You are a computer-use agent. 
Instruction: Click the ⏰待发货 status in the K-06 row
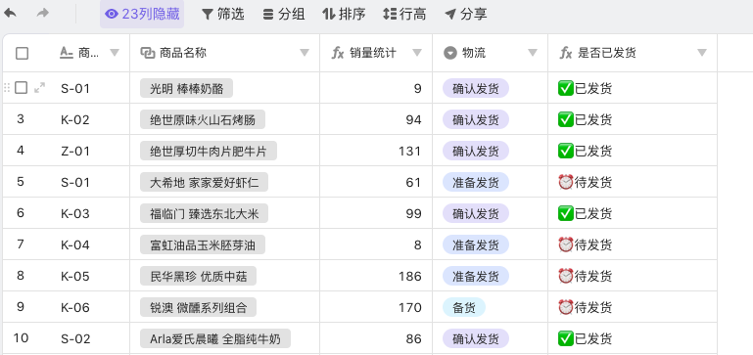585,307
